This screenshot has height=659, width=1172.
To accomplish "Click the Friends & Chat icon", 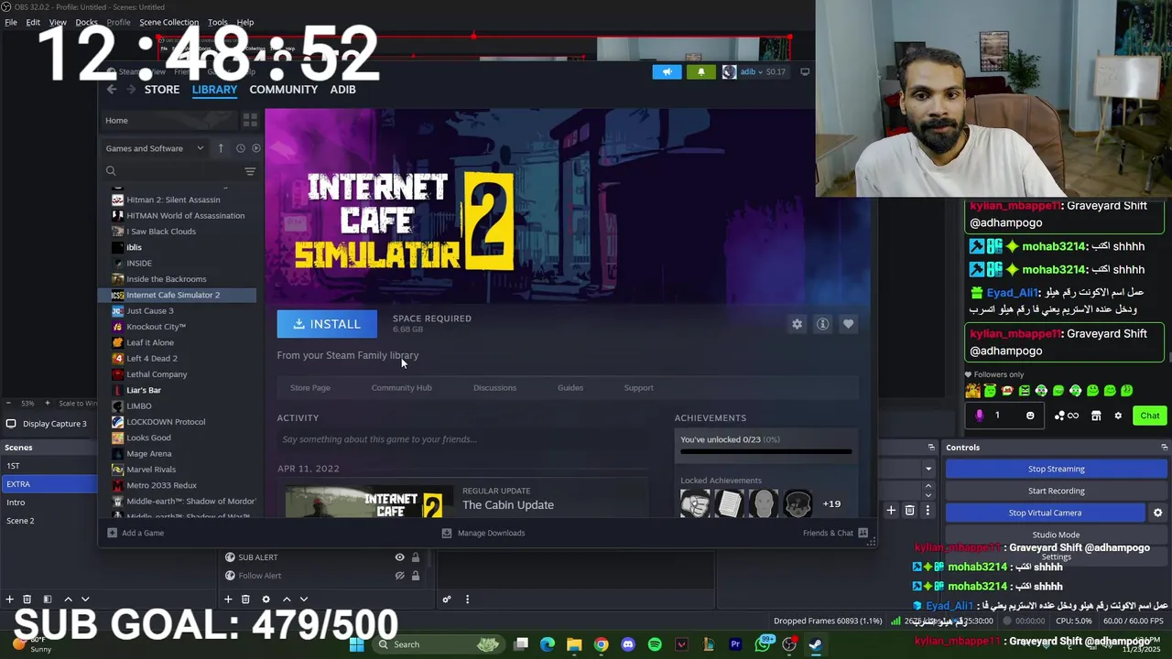I will click(863, 533).
